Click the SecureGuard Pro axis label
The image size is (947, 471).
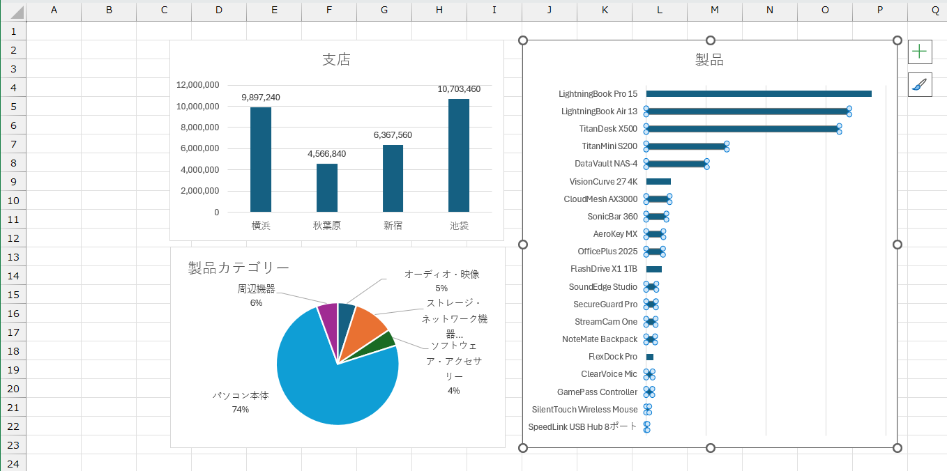(x=605, y=304)
